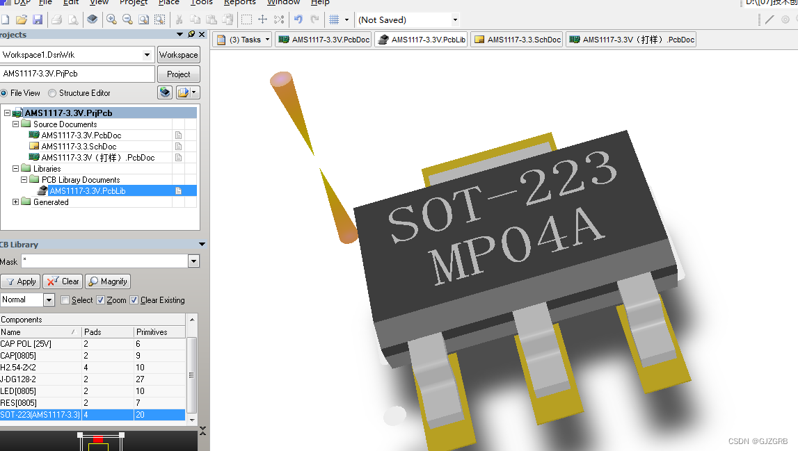Click the Clear button in PCB Library panel
798x451 pixels.
click(x=62, y=281)
